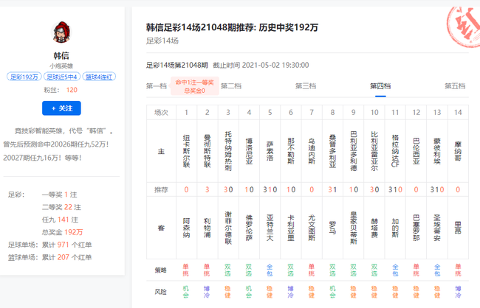480x308 pixels.
Task: Click away team 巴塞罗那
Action: [x=416, y=228]
